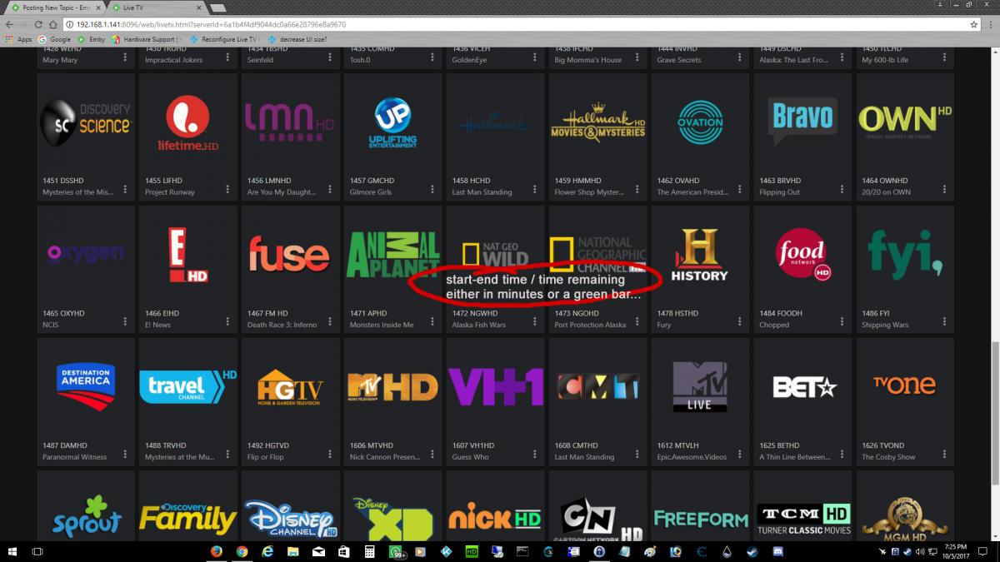This screenshot has height=562, width=1000.
Task: Open Steam from the taskbar
Action: 753,551
